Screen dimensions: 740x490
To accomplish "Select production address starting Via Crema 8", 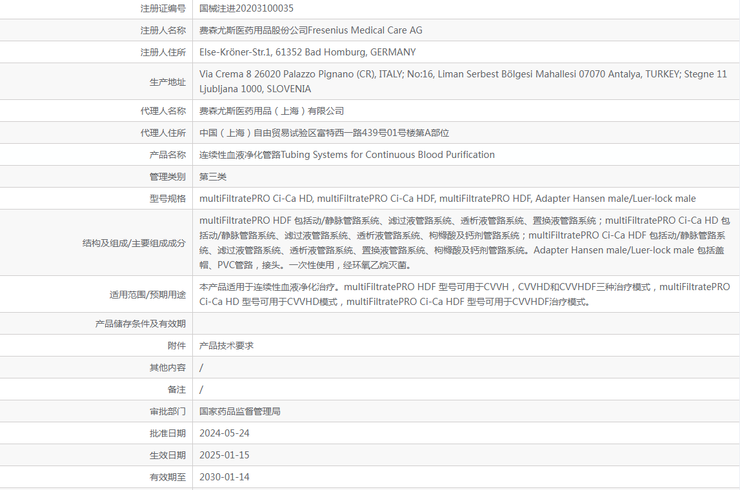I will pyautogui.click(x=463, y=82).
